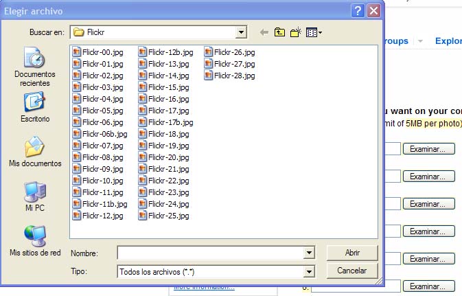Select file Flickr-00.jpg

click(97, 52)
